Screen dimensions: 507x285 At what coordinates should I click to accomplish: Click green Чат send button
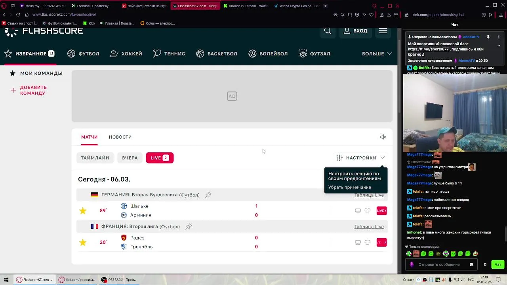pyautogui.click(x=498, y=264)
